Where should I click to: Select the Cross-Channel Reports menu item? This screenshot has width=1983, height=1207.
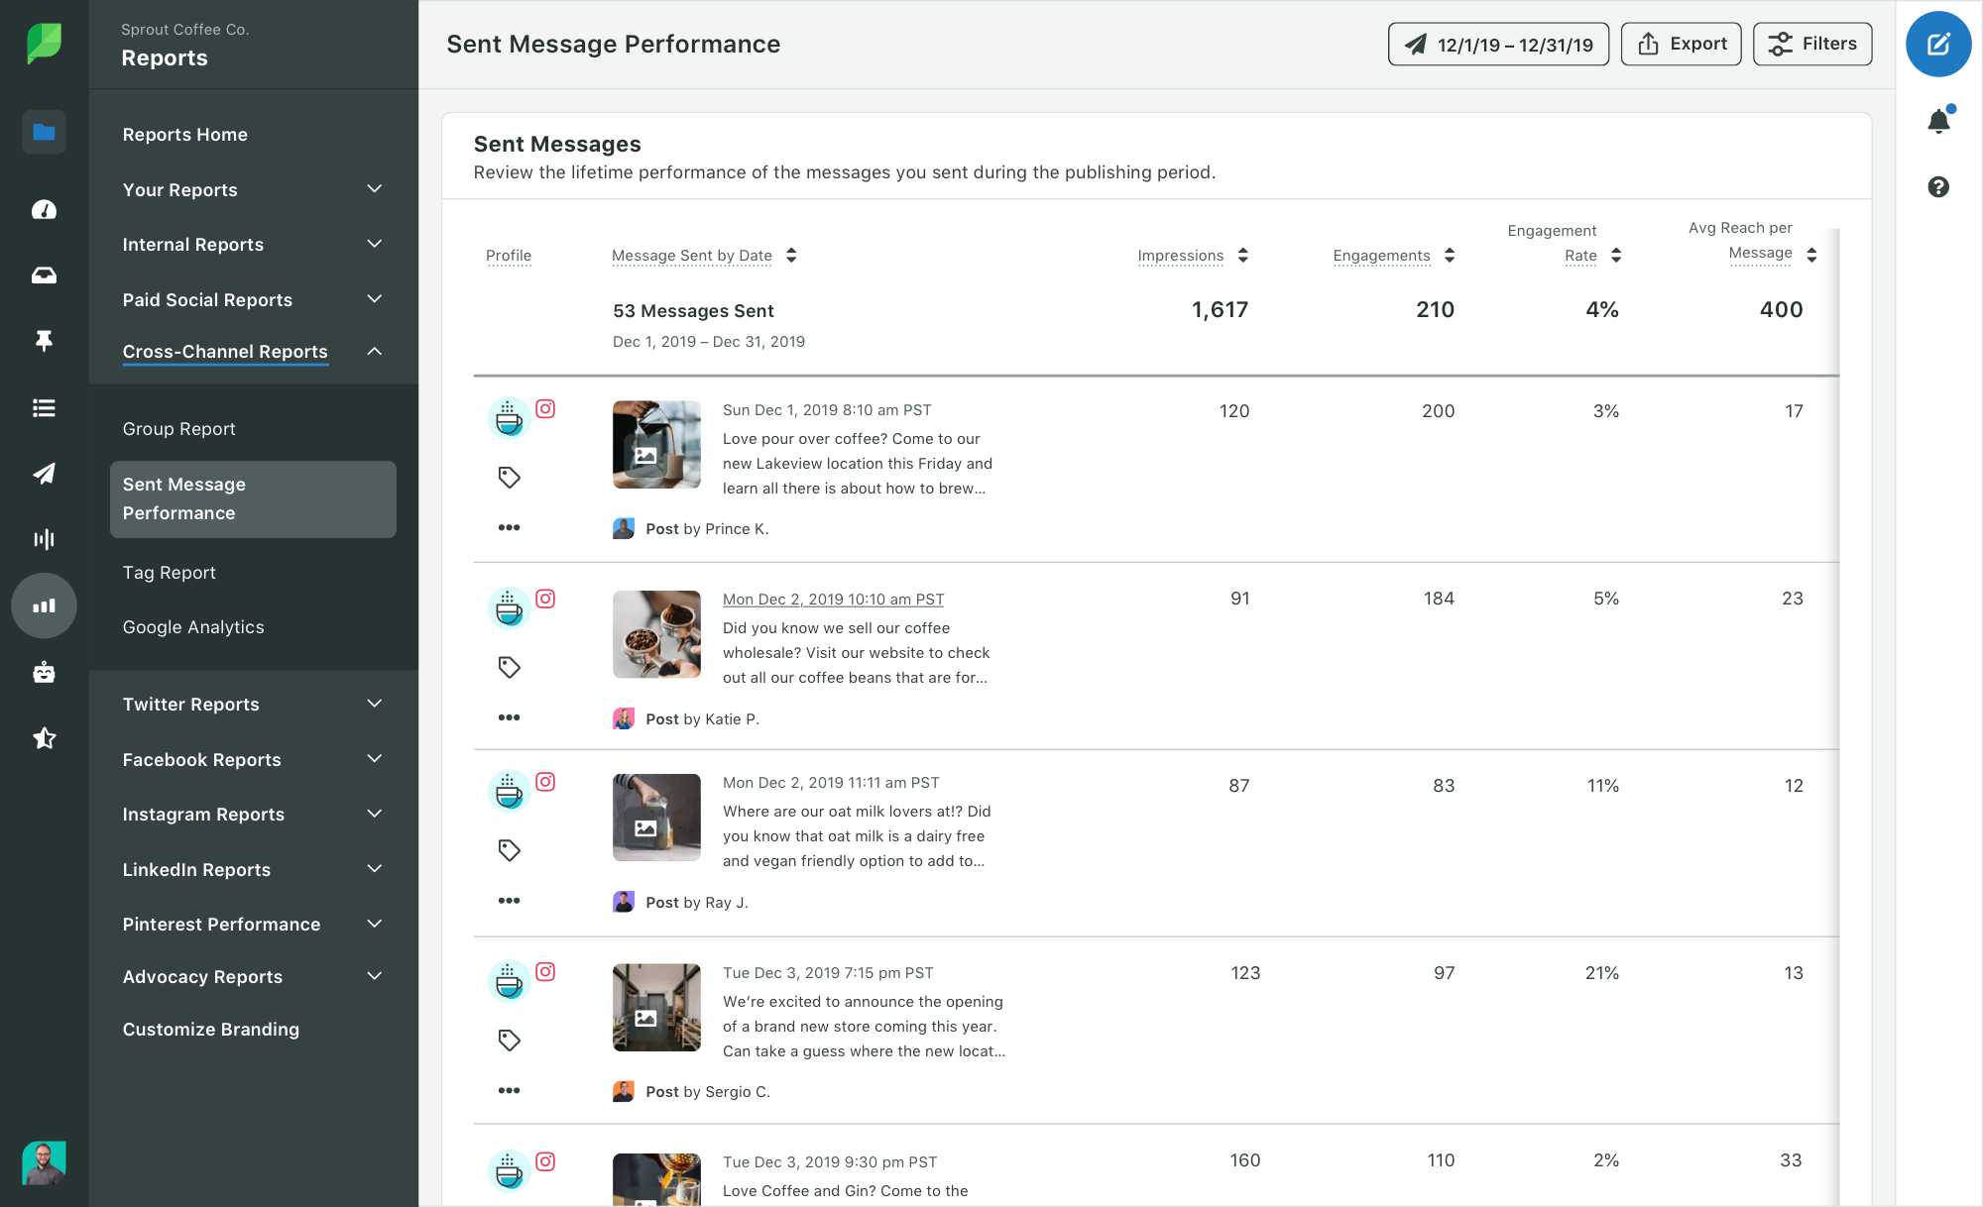[224, 351]
